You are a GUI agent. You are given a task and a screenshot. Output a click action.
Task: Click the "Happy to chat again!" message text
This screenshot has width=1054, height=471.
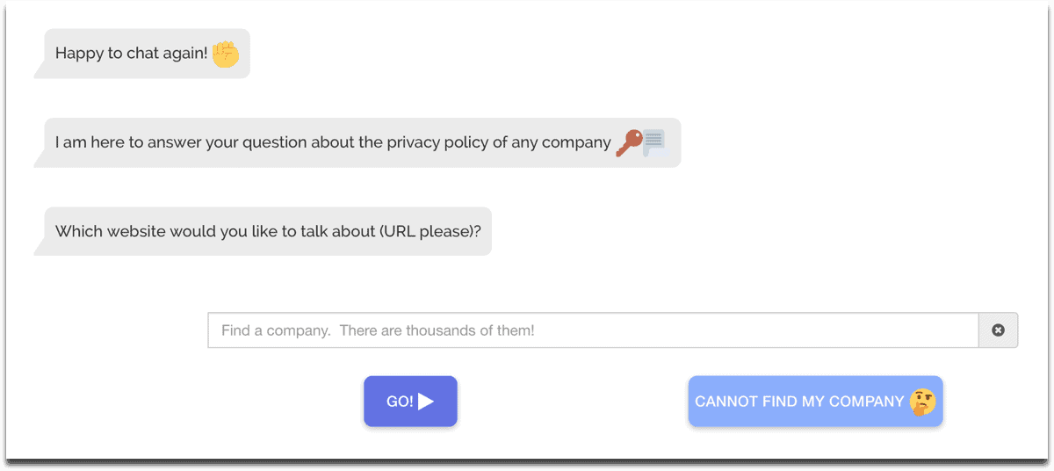click(x=132, y=54)
